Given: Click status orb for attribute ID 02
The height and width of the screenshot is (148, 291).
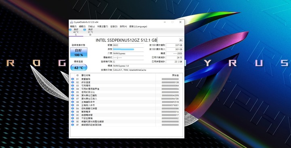Looking at the screenshot, I should tap(73, 82).
